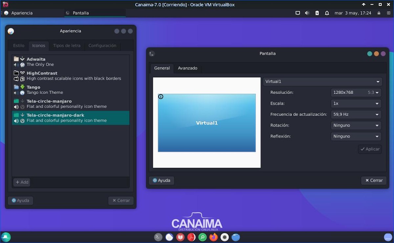Screen dimensions: 394x243
Task: Expand the Resolución dropdown
Action: tap(356, 93)
